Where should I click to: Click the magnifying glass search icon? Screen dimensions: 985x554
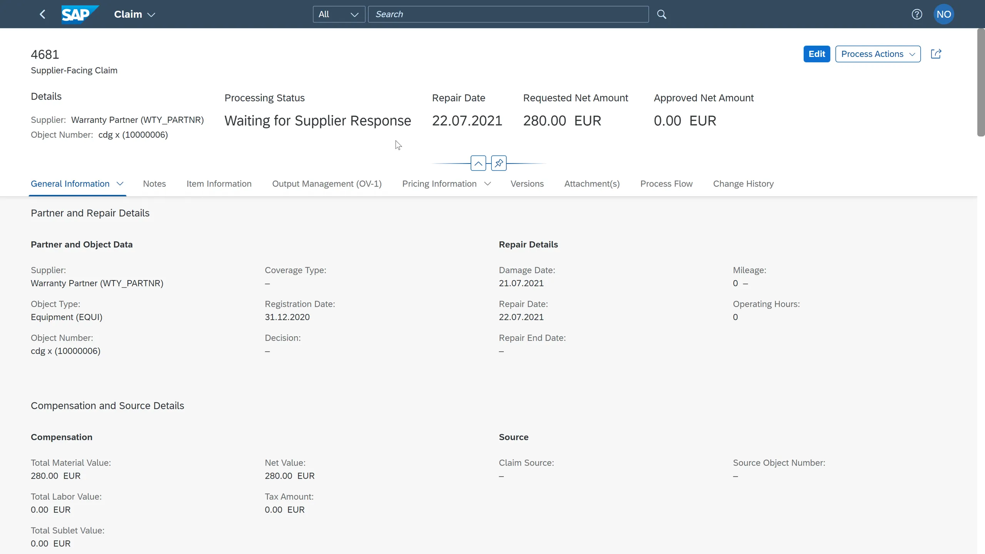(x=661, y=14)
